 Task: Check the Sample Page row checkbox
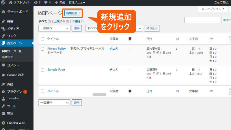click(x=42, y=70)
